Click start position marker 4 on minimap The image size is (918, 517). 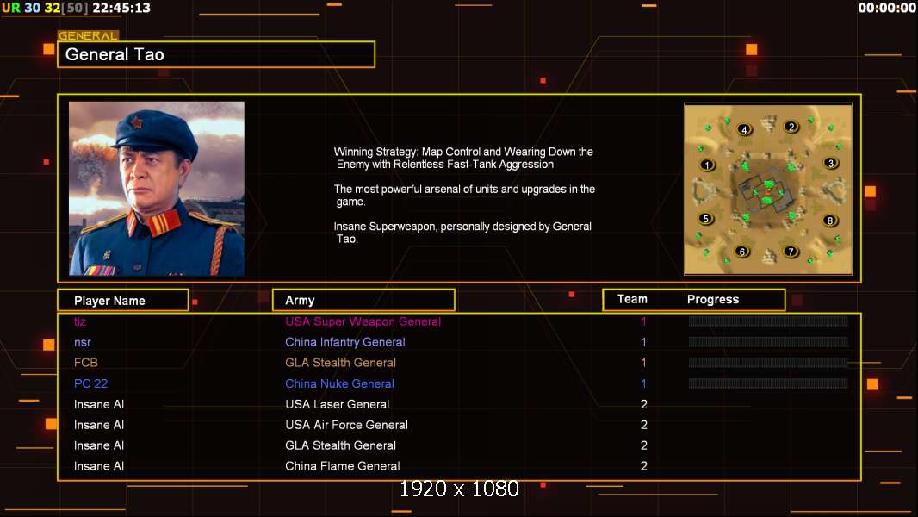tap(744, 129)
